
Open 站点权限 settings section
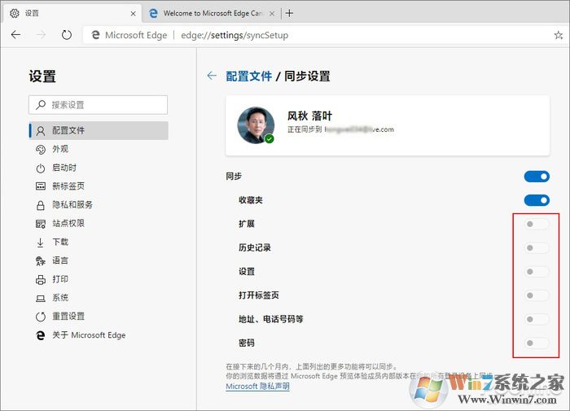click(99, 224)
